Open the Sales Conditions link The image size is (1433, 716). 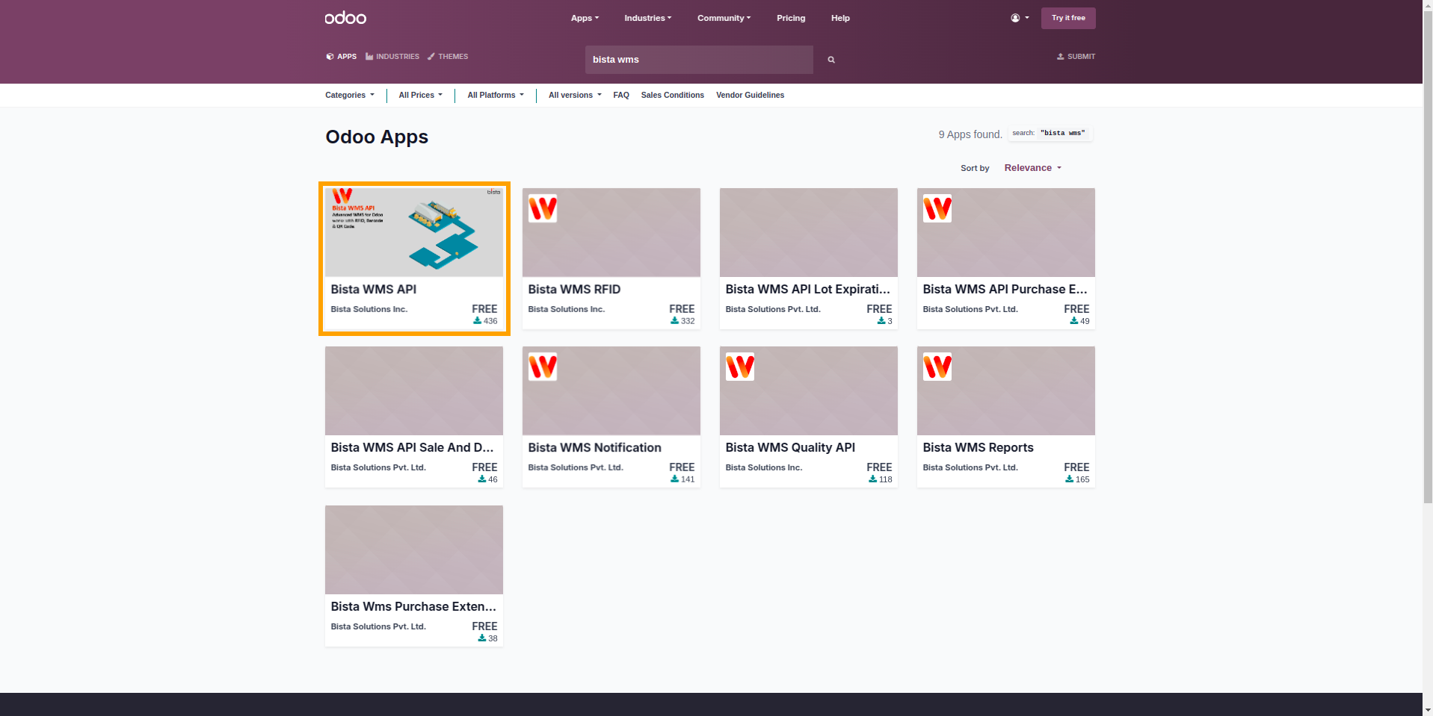click(x=673, y=95)
